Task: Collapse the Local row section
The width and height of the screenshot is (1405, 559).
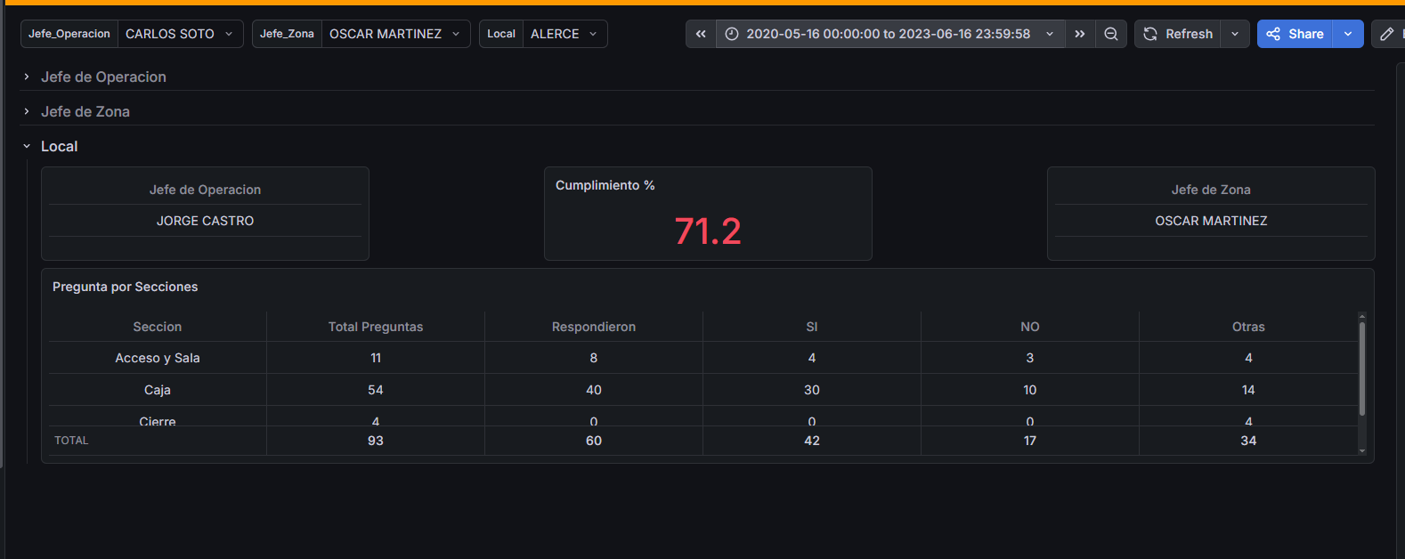Action: (59, 147)
